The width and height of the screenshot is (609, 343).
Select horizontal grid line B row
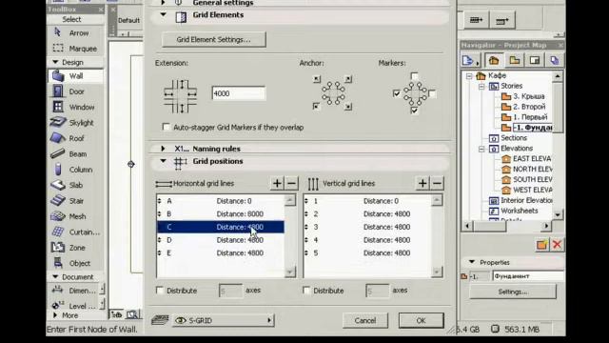pyautogui.click(x=221, y=213)
